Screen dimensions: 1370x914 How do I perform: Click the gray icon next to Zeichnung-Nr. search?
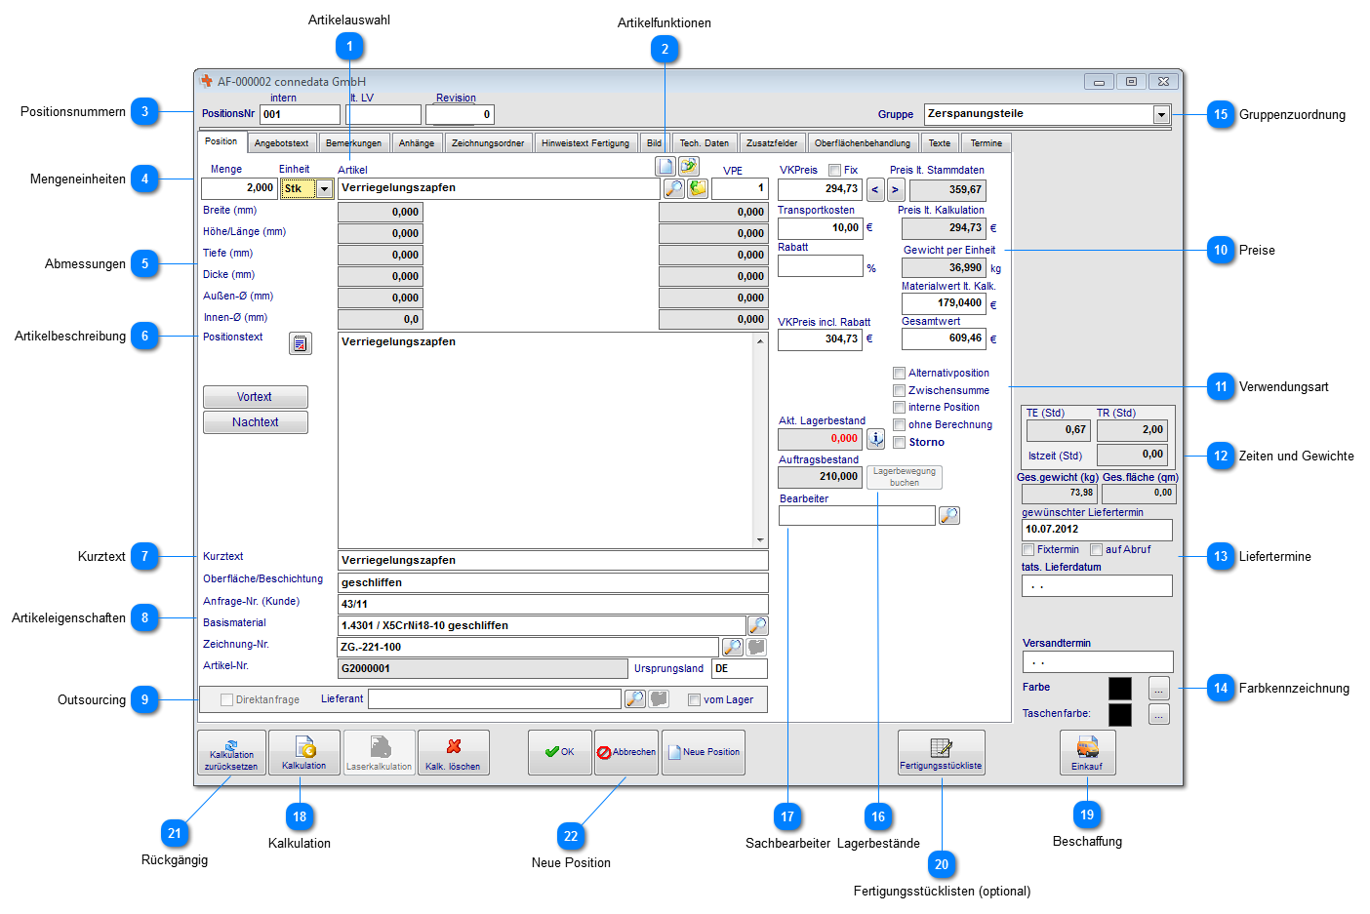(756, 647)
